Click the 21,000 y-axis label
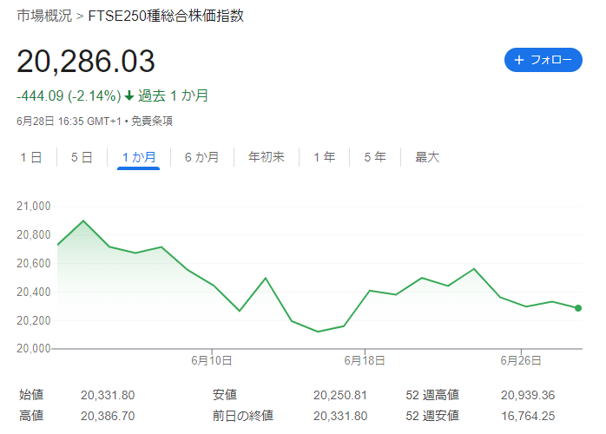The width and height of the screenshot is (606, 434). 34,206
